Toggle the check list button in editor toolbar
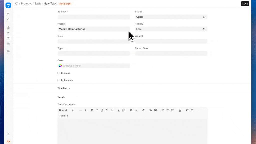The image size is (256, 144). 172,110
